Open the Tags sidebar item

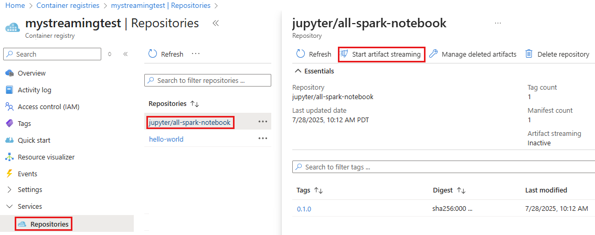coord(24,123)
